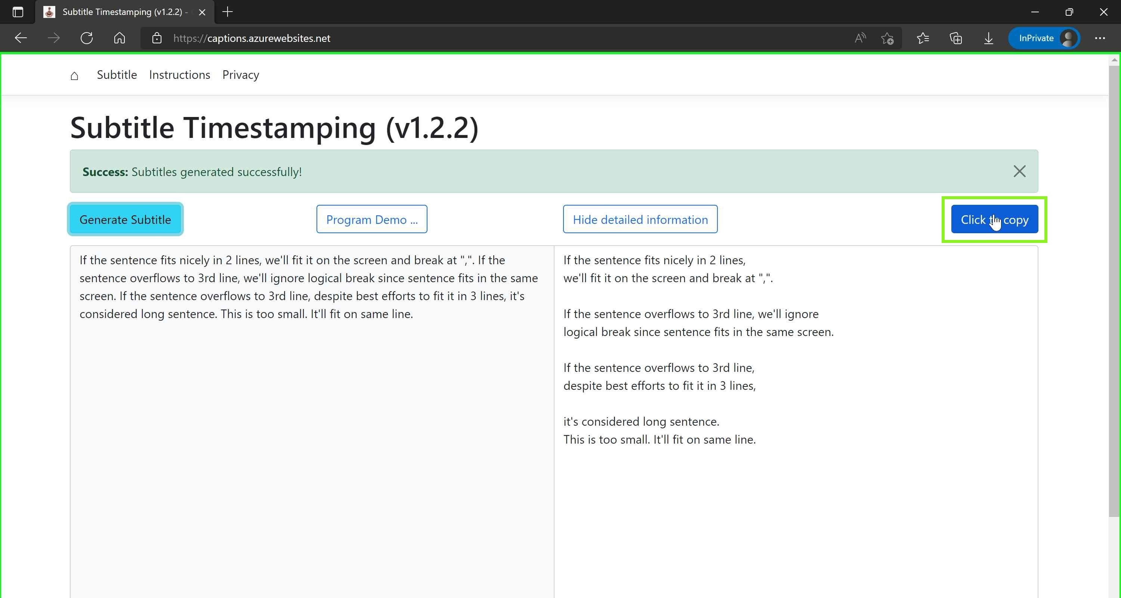Click Hide detailed information button
Image resolution: width=1121 pixels, height=598 pixels.
(x=640, y=219)
